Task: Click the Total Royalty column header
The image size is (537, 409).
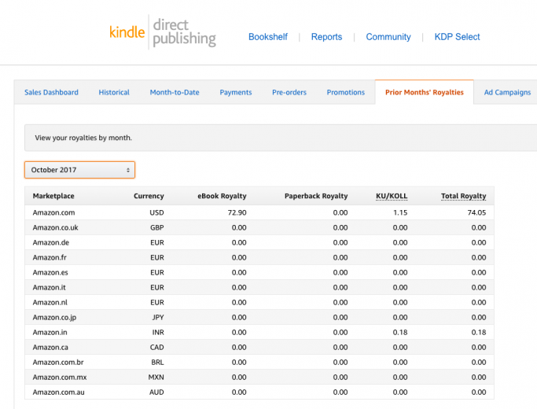Action: (x=463, y=196)
